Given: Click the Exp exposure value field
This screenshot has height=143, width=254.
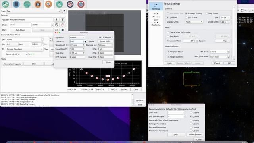Looking at the screenshot, I should pos(24,39).
